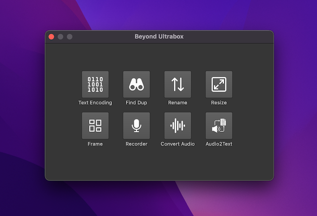This screenshot has width=317, height=216.
Task: Open the Resize expand-arrows icon
Action: tap(218, 84)
